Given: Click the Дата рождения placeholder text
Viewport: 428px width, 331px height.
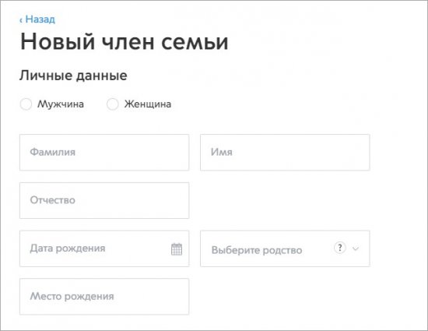Looking at the screenshot, I should point(68,248).
